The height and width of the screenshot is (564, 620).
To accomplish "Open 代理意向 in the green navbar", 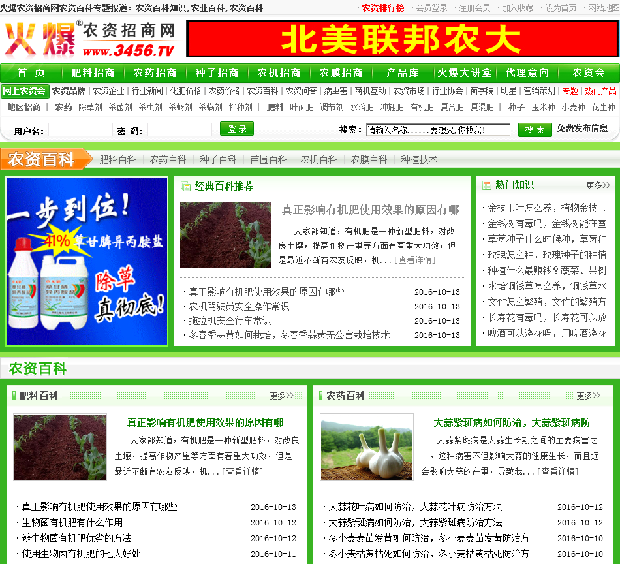I will click(527, 72).
